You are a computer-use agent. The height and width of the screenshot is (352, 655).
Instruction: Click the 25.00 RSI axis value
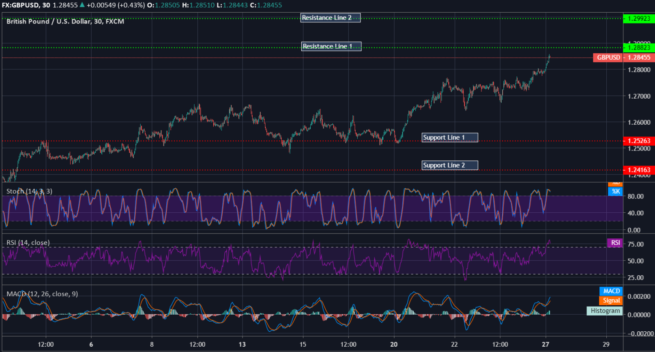pos(636,278)
